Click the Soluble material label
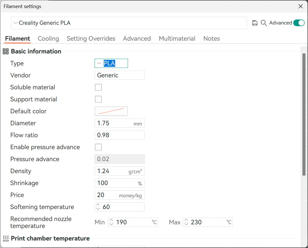 click(x=33, y=87)
